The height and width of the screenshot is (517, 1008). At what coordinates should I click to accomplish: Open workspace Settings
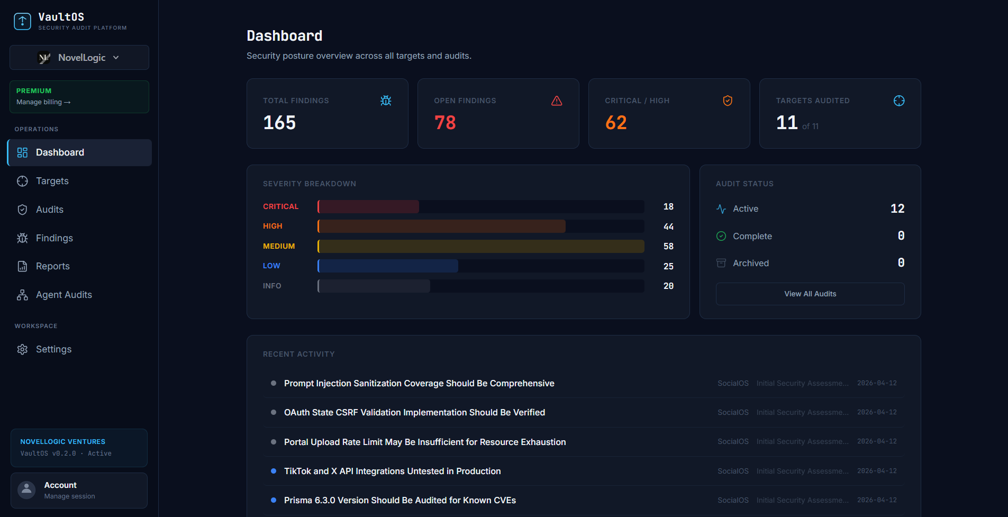tap(79, 349)
